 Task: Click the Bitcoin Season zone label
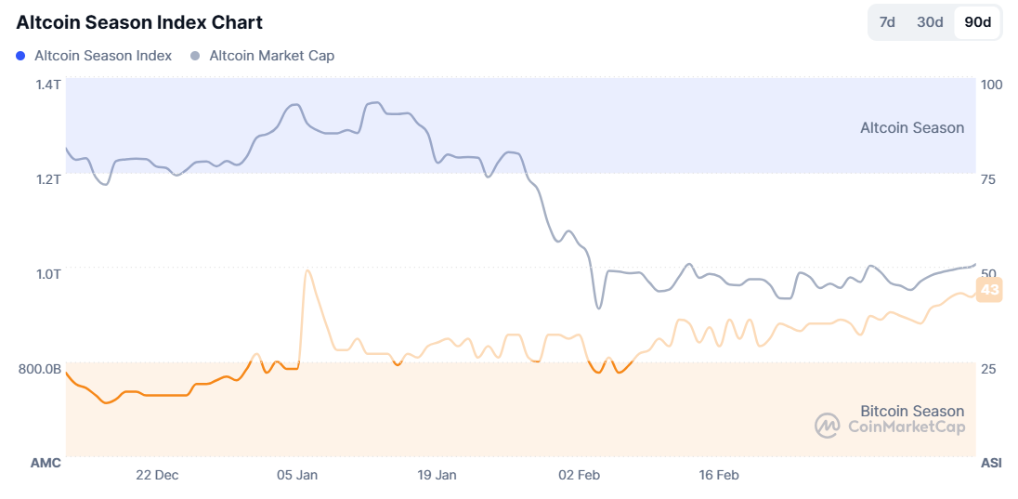tap(912, 411)
